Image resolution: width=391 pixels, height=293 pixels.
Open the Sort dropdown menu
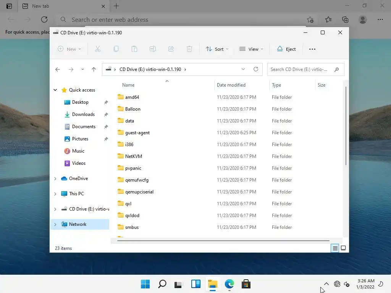pos(217,49)
